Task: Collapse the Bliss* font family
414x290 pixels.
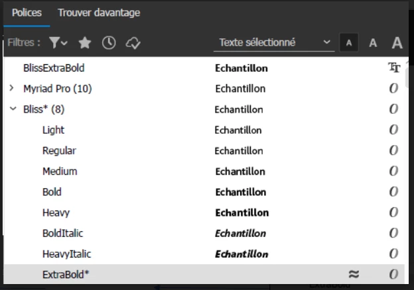Action: click(x=13, y=109)
